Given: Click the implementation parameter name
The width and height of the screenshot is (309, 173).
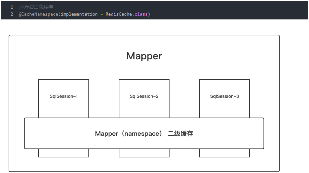Looking at the screenshot, I should pyautogui.click(x=79, y=14).
